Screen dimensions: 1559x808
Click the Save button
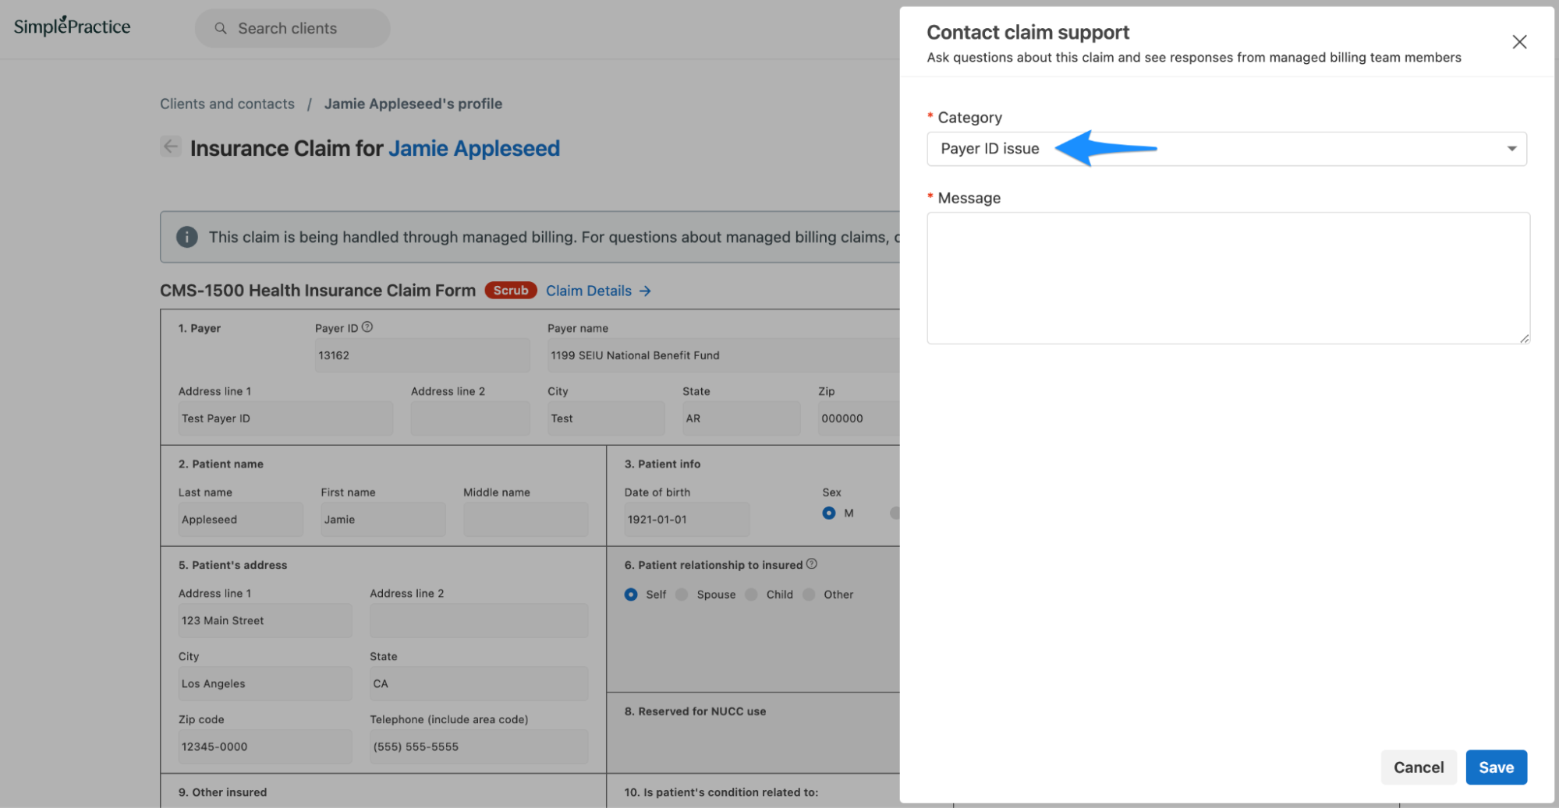[x=1496, y=767]
